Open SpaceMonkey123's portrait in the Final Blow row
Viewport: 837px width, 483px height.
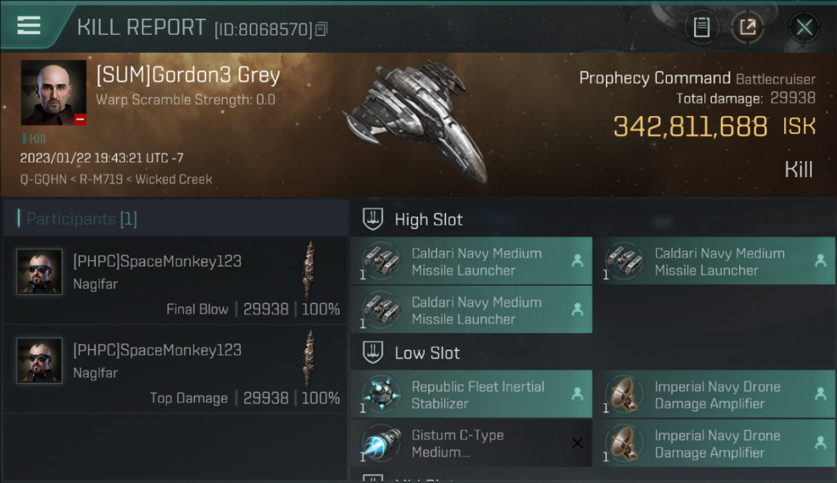click(x=39, y=272)
